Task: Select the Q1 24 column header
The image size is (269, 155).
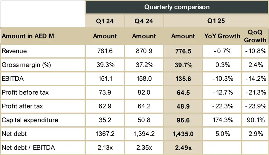Action: point(105,21)
